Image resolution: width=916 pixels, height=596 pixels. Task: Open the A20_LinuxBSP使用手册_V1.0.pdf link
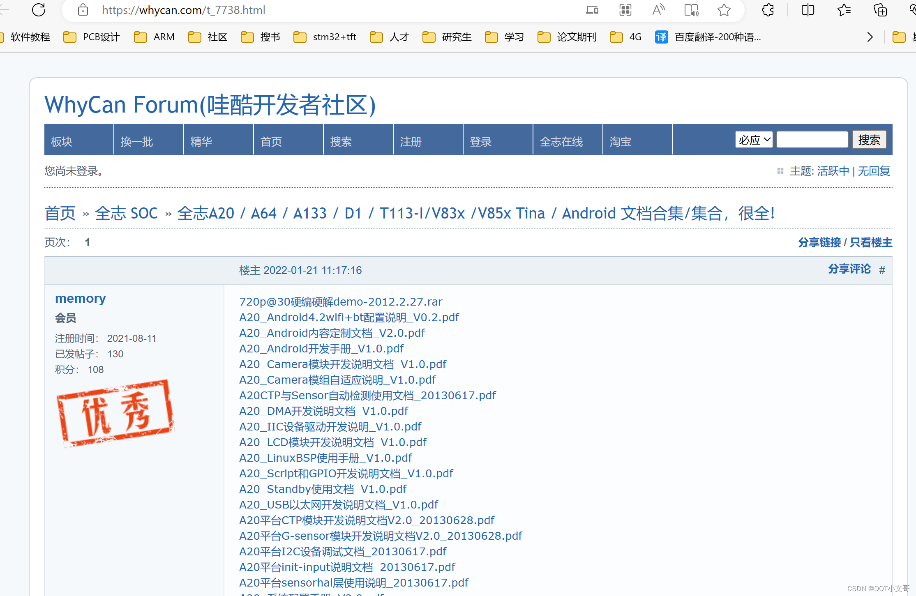click(325, 458)
